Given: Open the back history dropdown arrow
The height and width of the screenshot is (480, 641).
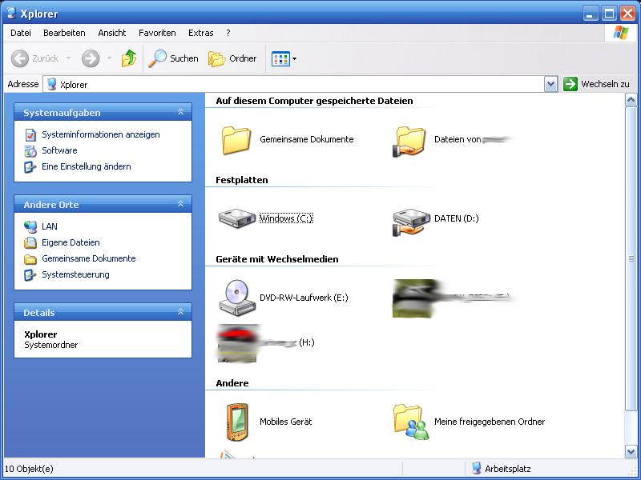Looking at the screenshot, I should [x=68, y=58].
